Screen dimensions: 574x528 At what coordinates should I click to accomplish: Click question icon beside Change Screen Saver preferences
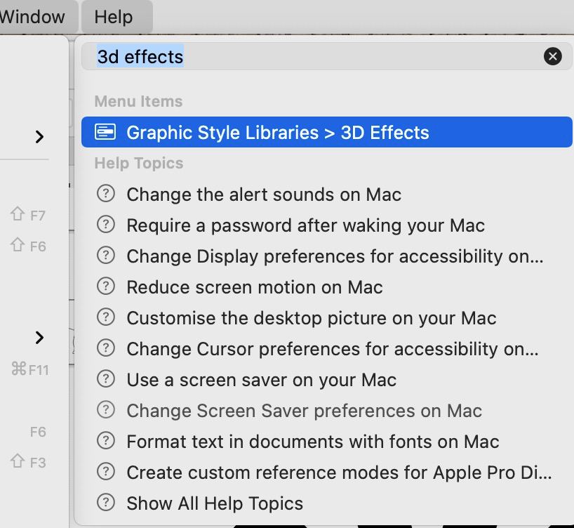pos(106,410)
